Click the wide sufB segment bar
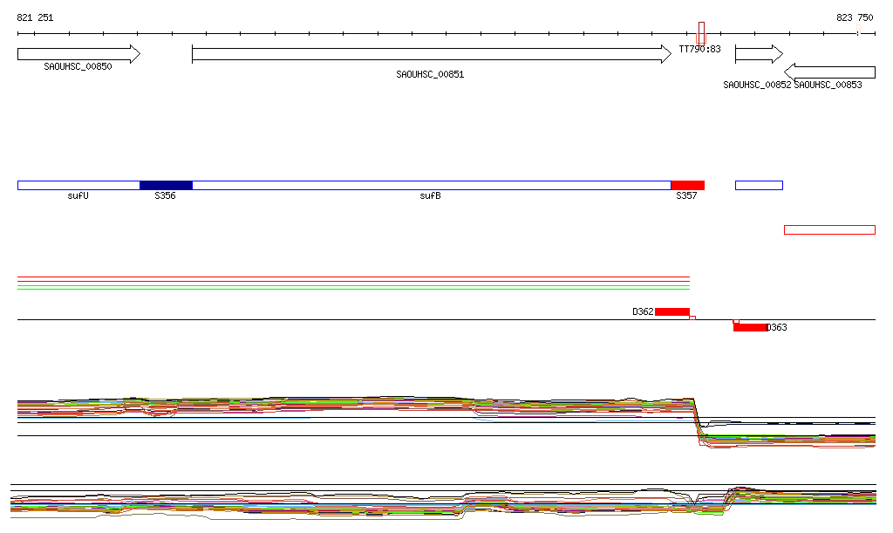Viewport: 893px width, 533px height. tap(431, 185)
